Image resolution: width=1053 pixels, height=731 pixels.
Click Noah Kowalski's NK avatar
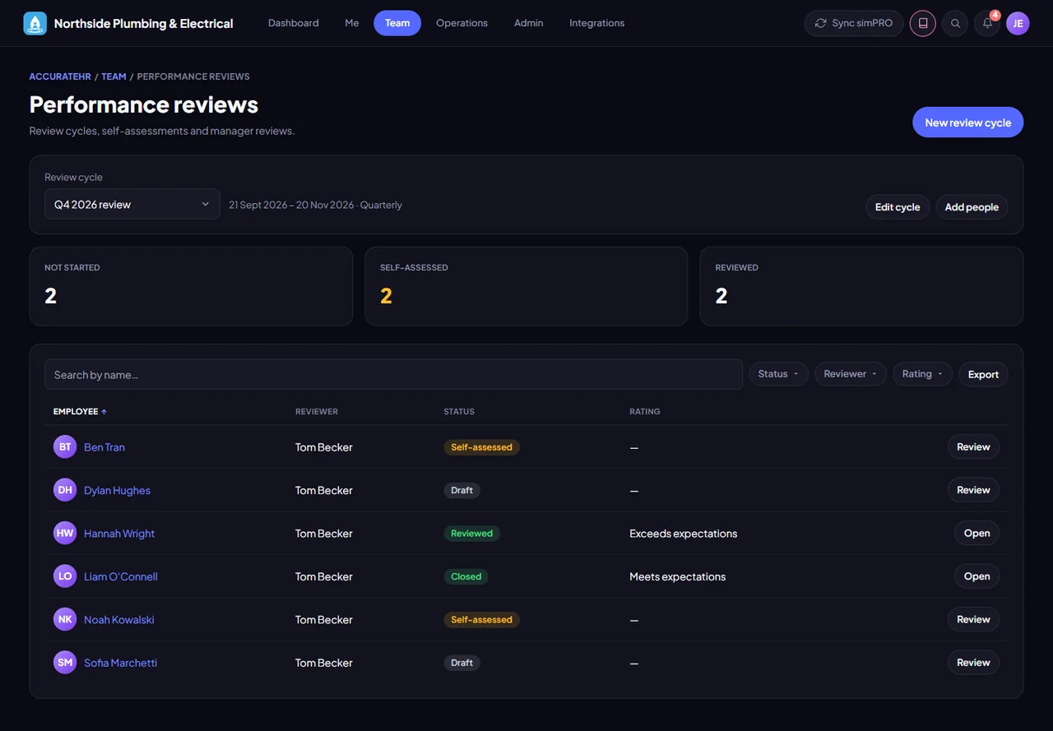coord(65,620)
